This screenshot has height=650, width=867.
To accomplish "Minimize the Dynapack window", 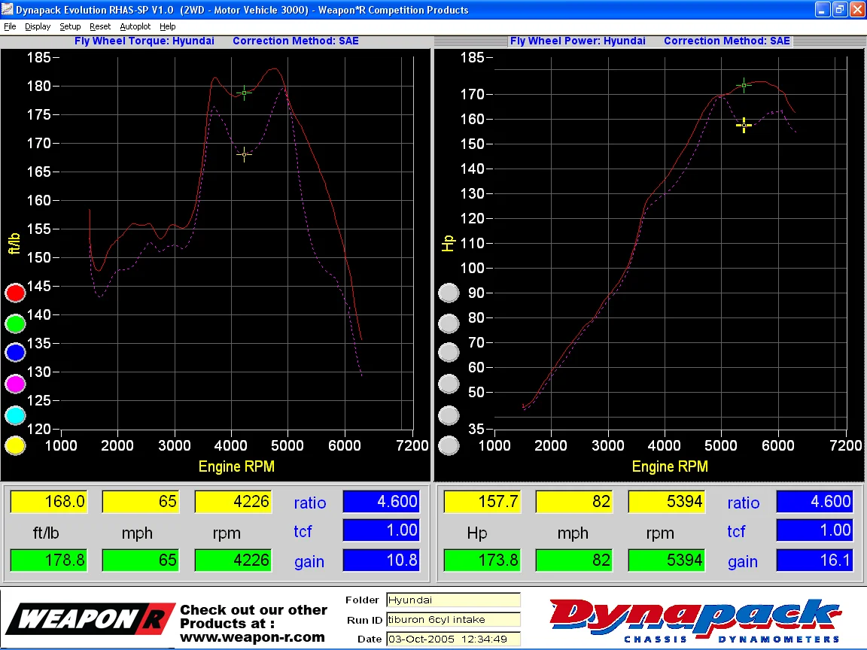I will tap(822, 9).
